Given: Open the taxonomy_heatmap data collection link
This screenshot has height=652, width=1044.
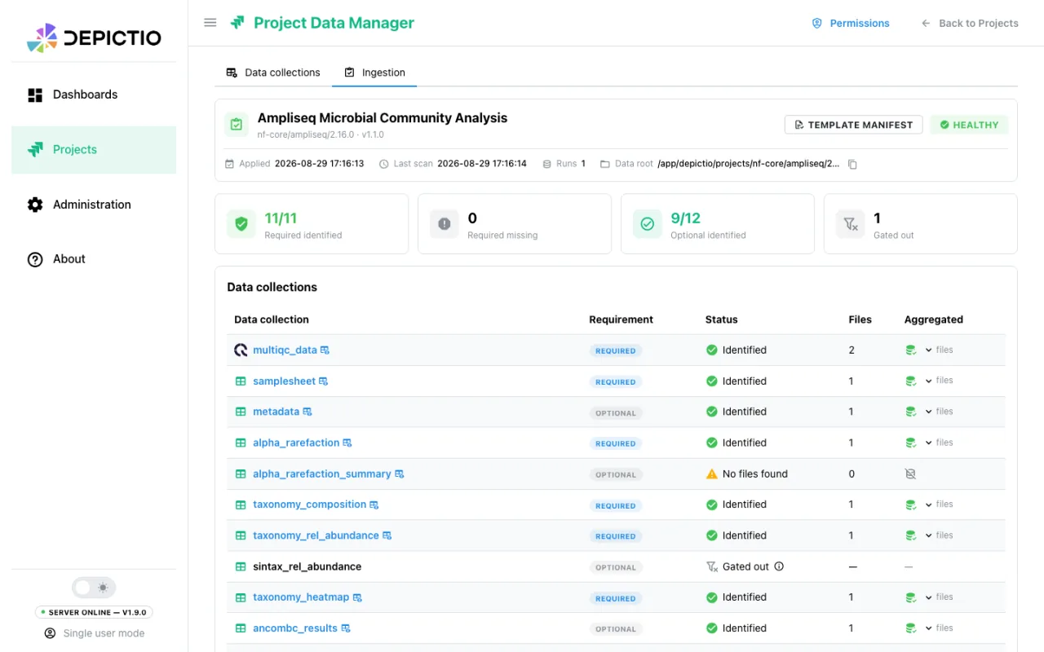Looking at the screenshot, I should click(301, 597).
